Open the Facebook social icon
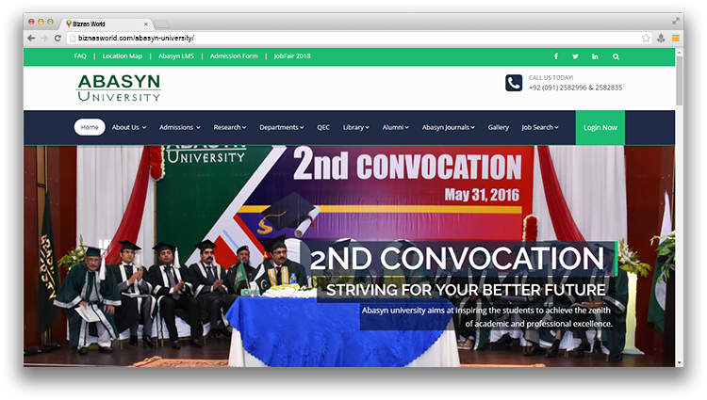The height and width of the screenshot is (400, 707). click(x=556, y=56)
